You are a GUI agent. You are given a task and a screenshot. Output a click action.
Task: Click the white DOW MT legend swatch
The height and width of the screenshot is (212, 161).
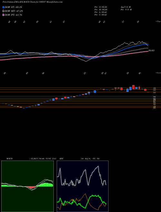click(x=3, y=11)
